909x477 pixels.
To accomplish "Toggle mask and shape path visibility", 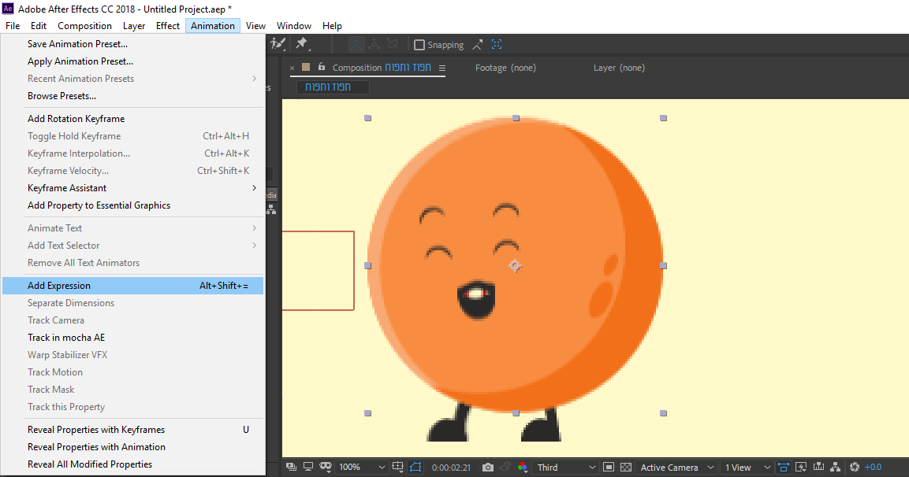I will [x=415, y=468].
